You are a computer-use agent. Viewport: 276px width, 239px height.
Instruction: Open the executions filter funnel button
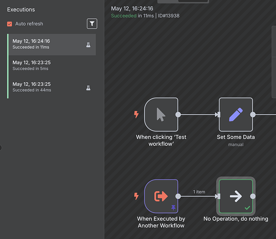(x=92, y=23)
